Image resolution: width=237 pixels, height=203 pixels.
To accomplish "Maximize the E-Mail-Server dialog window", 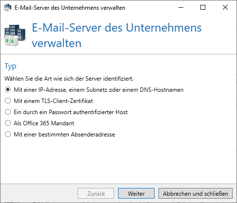I will pyautogui.click(x=203, y=7).
